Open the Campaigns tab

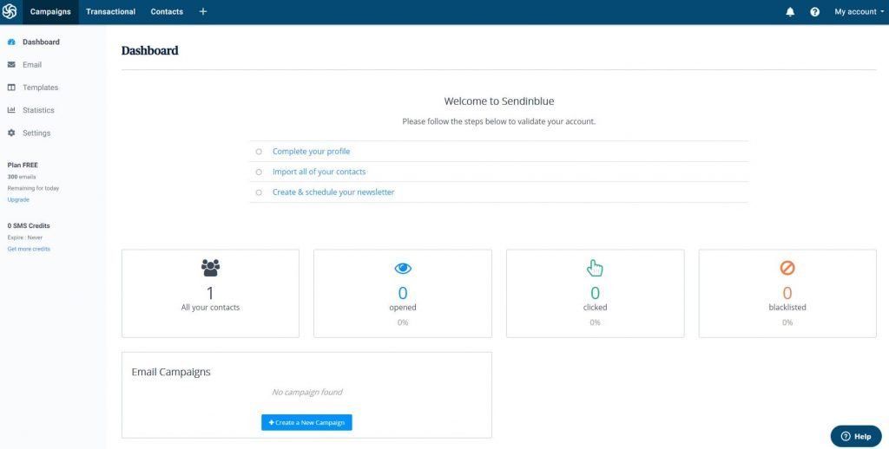(50, 12)
